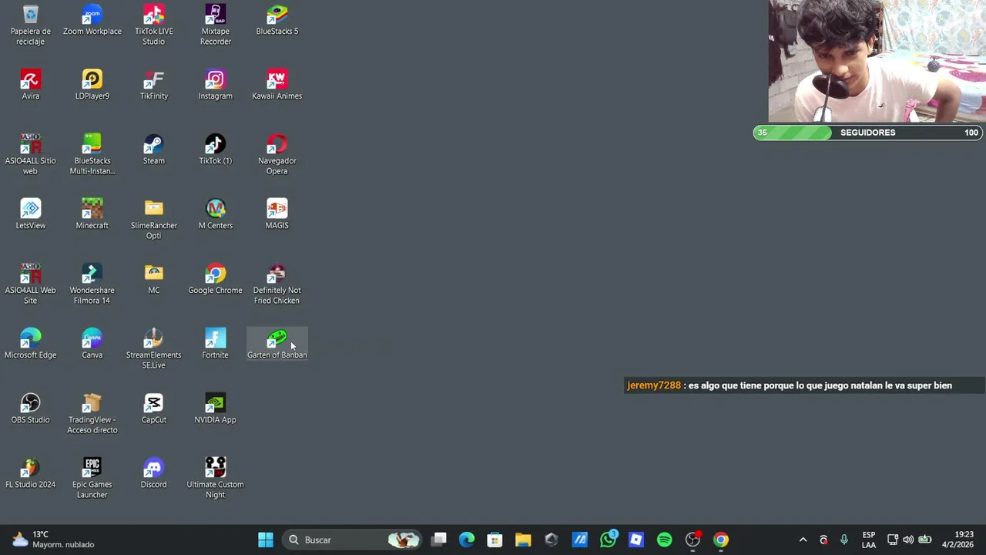Click StreamElements SE.Live shortcut
The height and width of the screenshot is (555, 986).
tap(154, 348)
